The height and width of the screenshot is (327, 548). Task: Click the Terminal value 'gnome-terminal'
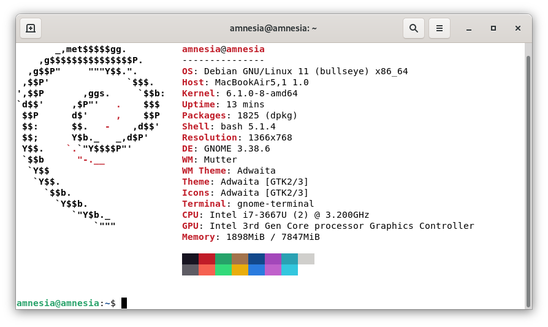(x=276, y=204)
